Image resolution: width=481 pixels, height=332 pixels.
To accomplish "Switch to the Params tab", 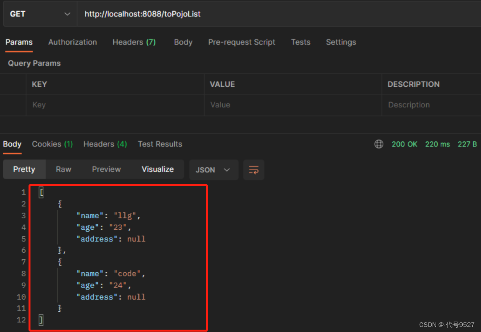I will tap(19, 42).
